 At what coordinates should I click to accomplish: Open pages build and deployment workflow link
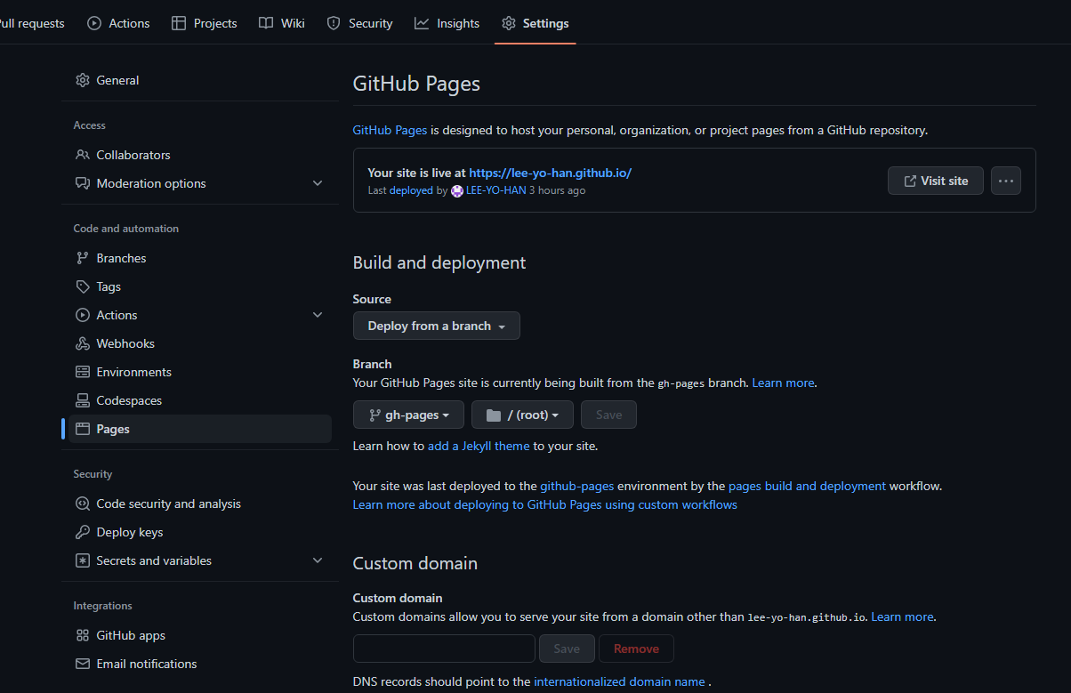(807, 486)
